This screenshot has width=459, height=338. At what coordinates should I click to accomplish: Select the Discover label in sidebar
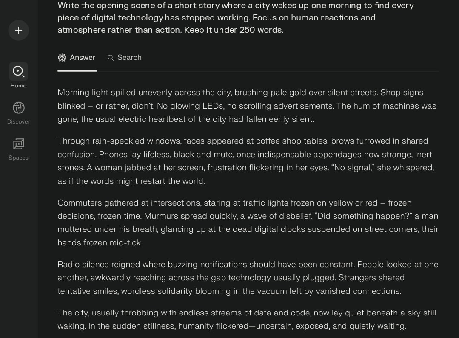coord(18,122)
